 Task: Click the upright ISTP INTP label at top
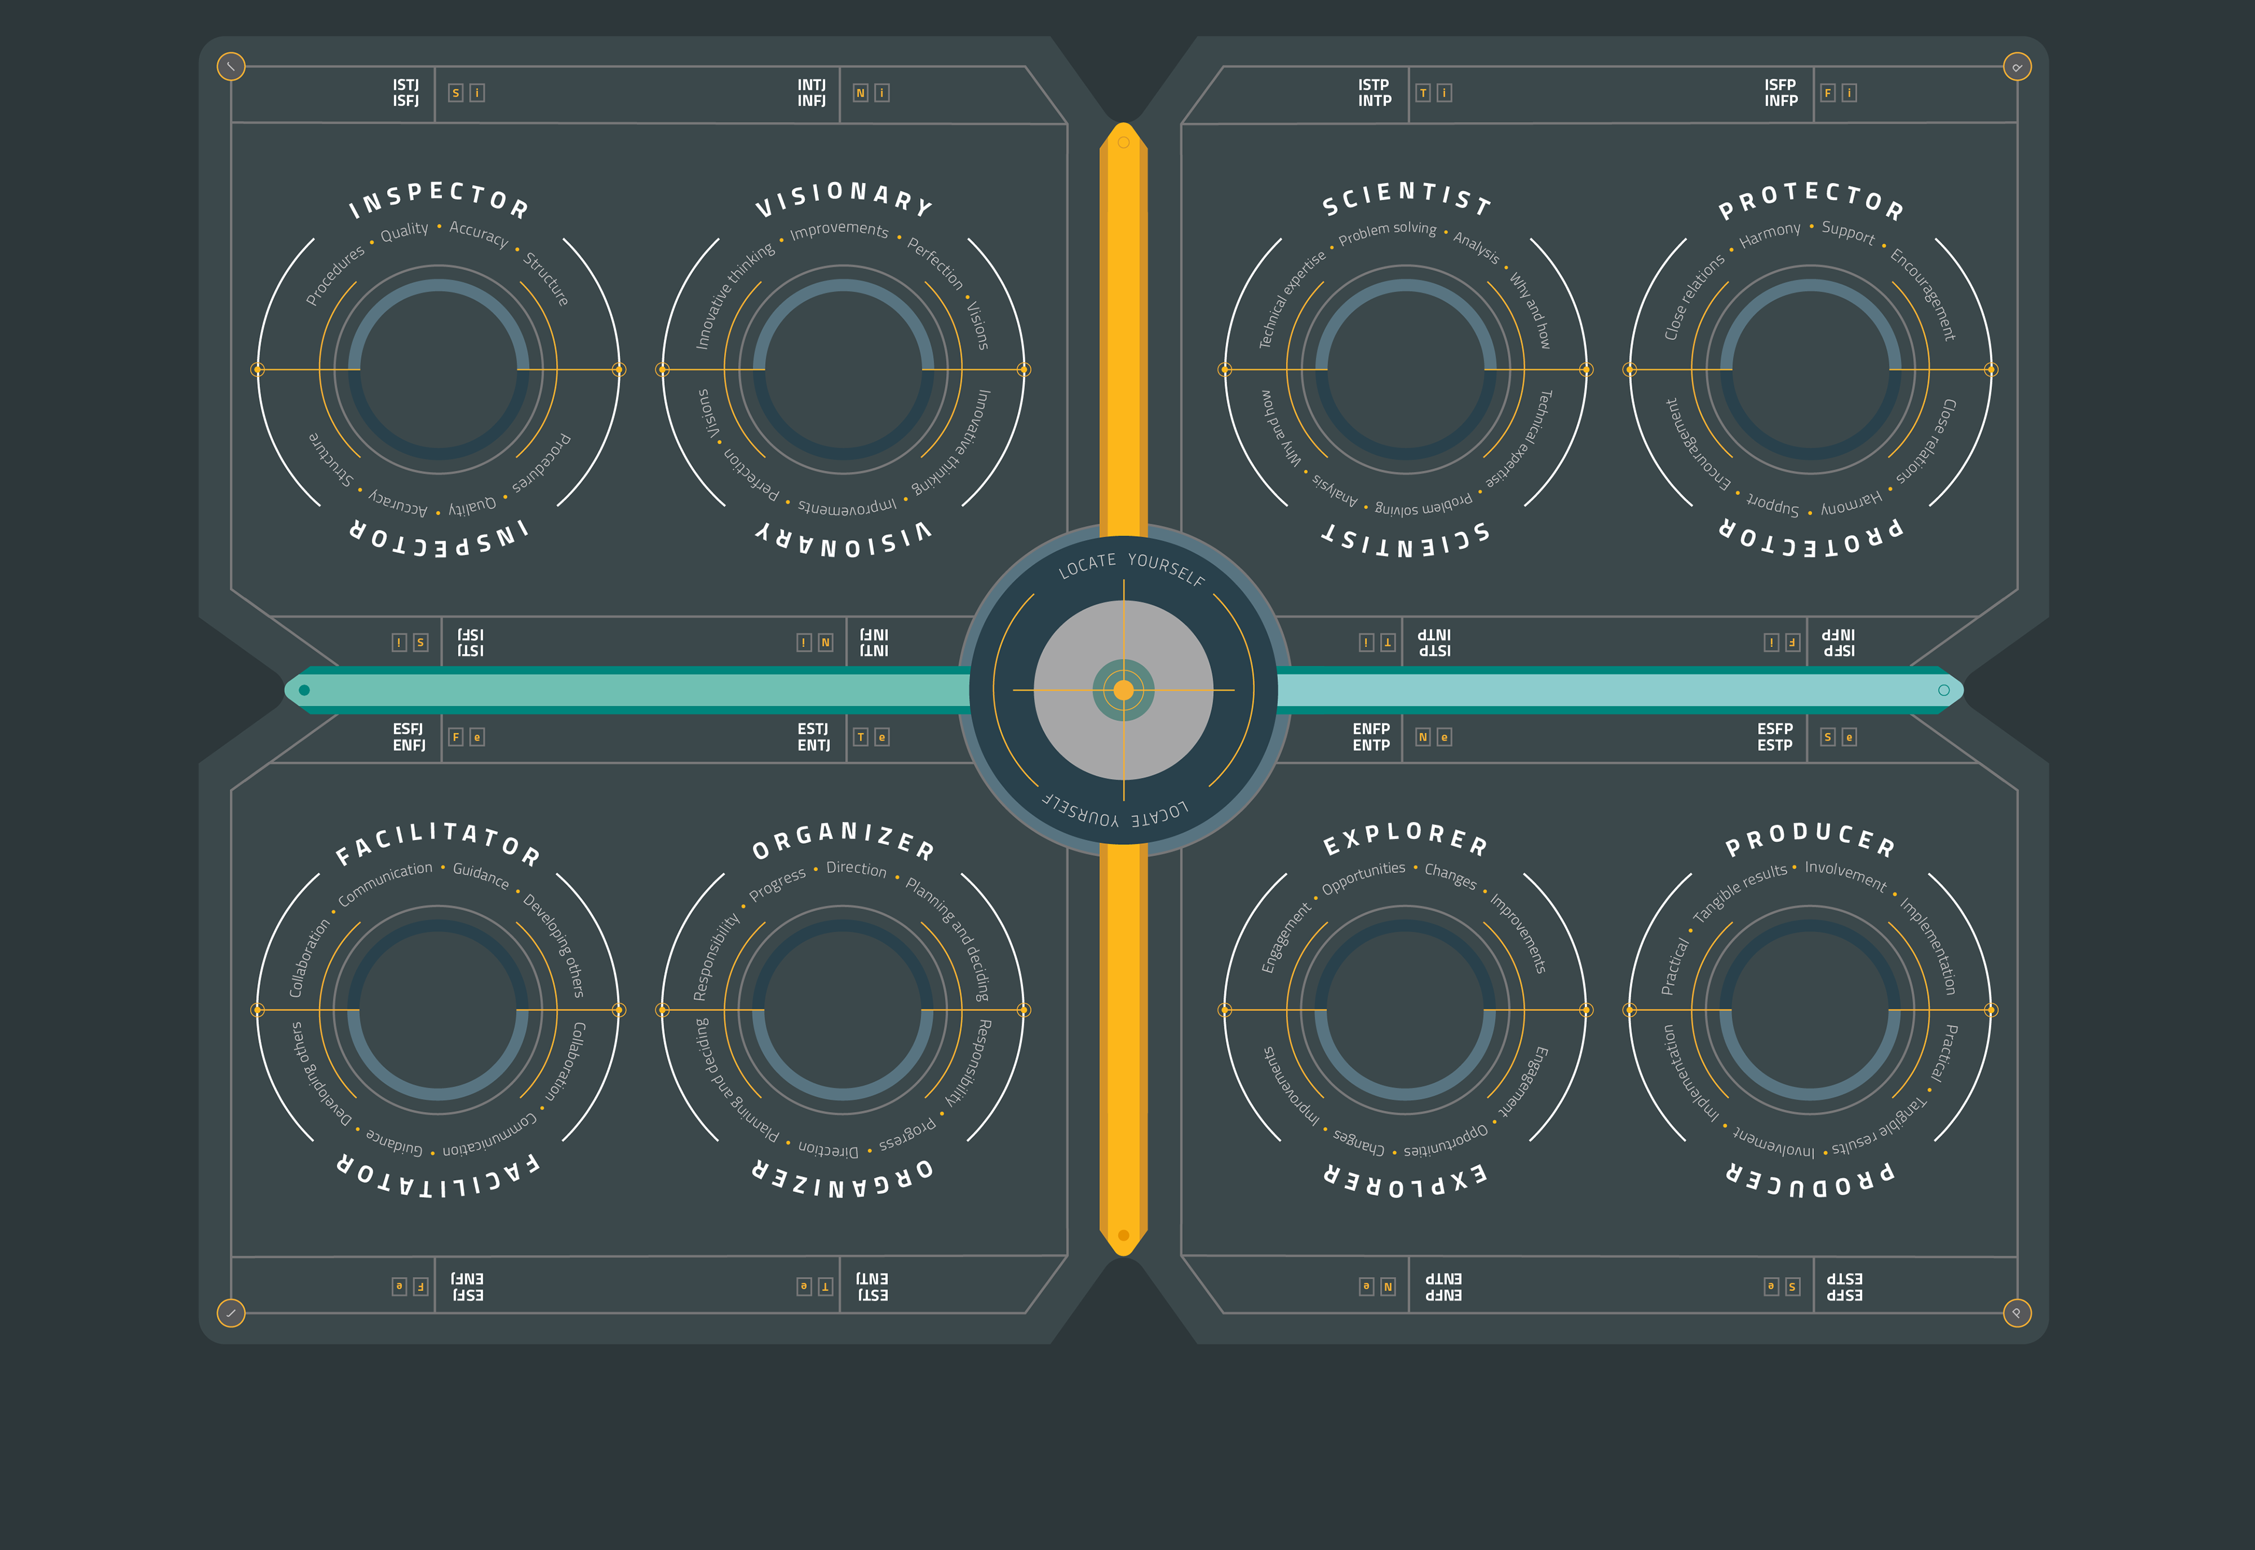coord(1374,93)
